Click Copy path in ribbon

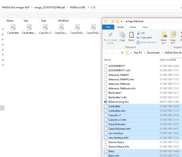pos(146,38)
